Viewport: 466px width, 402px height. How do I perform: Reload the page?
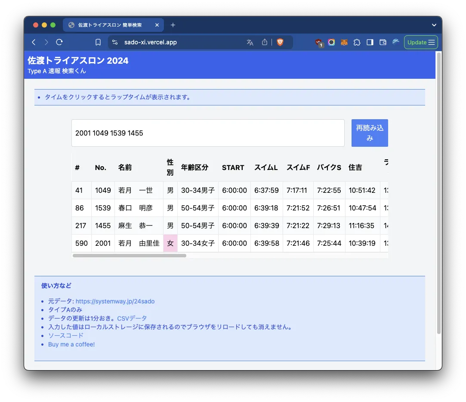click(x=59, y=42)
